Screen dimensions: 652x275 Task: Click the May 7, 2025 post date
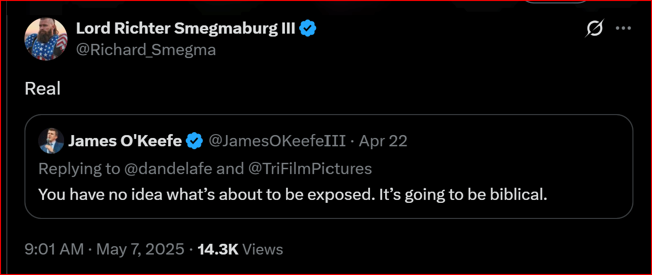click(x=140, y=249)
